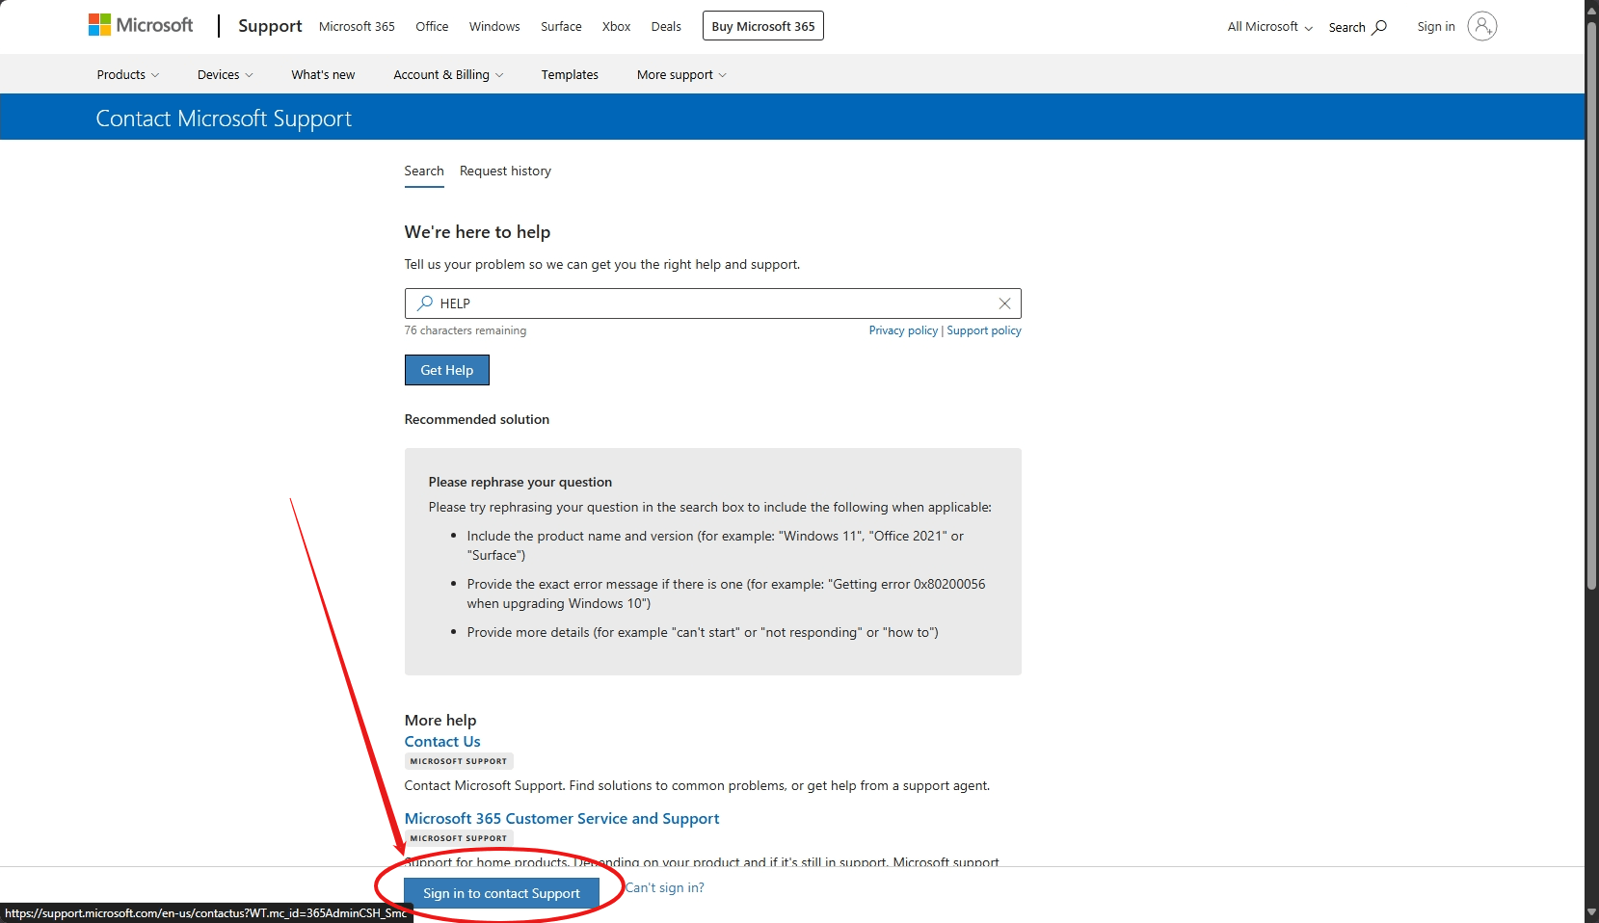Click the Can't sign in? link
1599x923 pixels.
click(x=665, y=888)
